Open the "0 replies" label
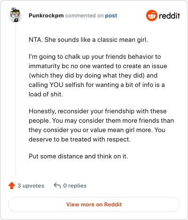The image size is (188, 220). pos(75,186)
